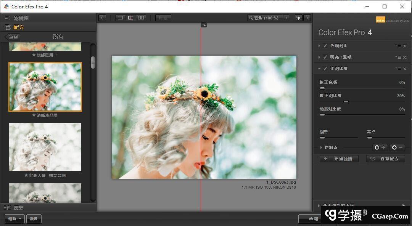
Task: Click the 添加滤镜 button
Action: pyautogui.click(x=339, y=159)
